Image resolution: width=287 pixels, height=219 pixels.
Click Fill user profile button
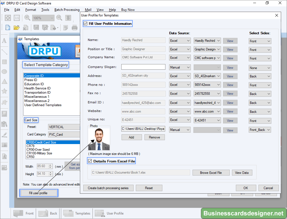coord(39,193)
